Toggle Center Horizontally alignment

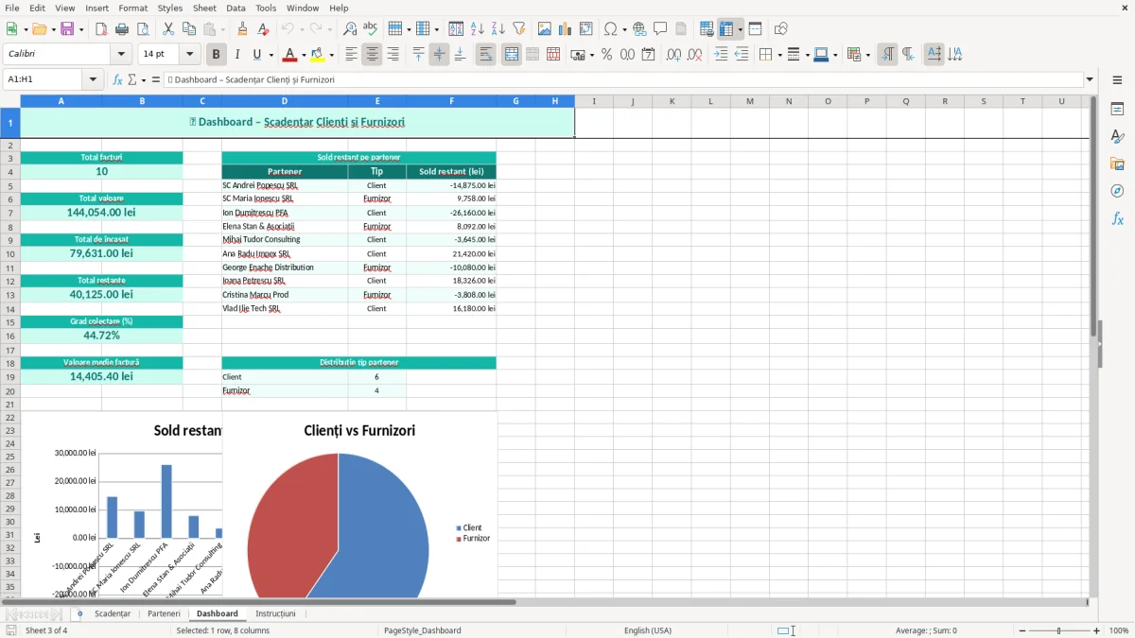pyautogui.click(x=372, y=55)
